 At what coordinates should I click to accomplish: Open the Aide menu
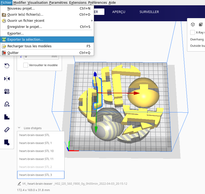(x=112, y=2)
